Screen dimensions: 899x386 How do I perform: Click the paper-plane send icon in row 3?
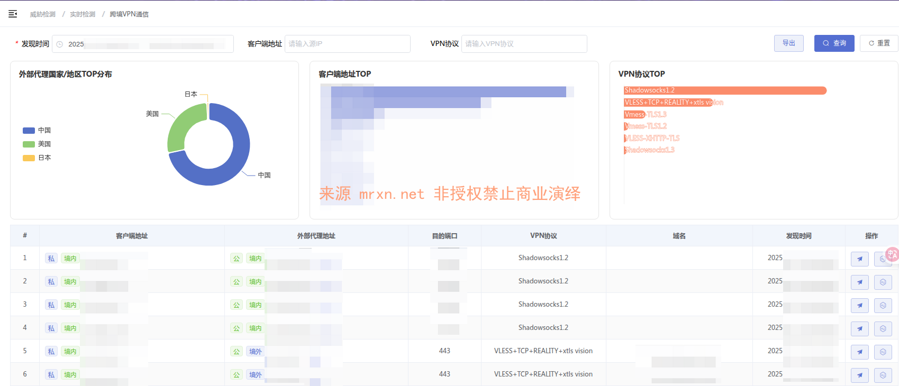pos(860,306)
